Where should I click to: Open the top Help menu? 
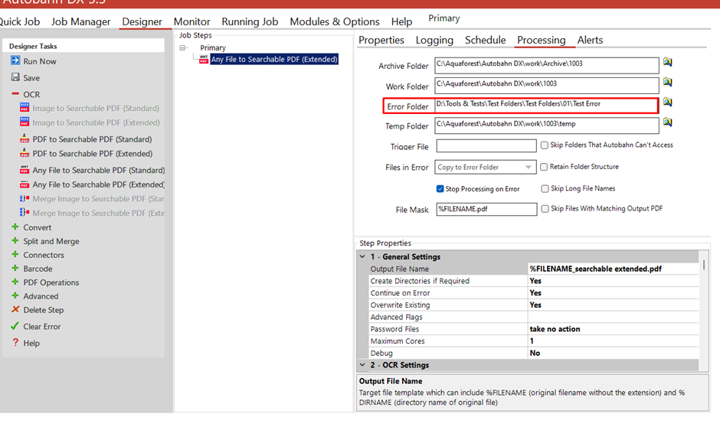402,21
